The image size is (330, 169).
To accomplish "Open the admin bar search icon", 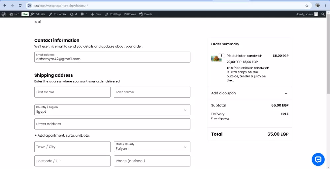I will (323, 14).
